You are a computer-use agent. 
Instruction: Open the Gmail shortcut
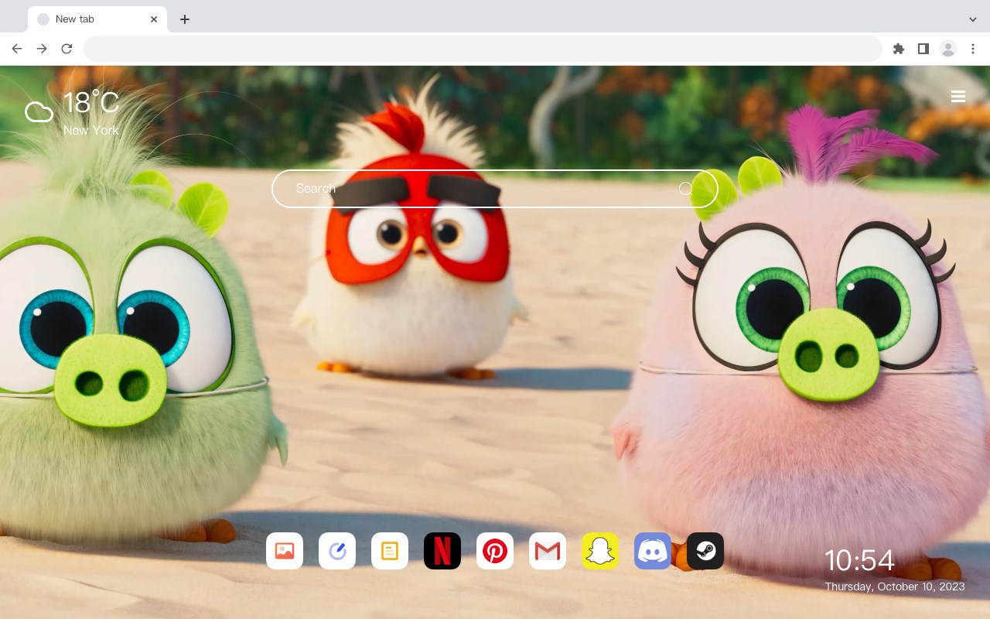548,551
